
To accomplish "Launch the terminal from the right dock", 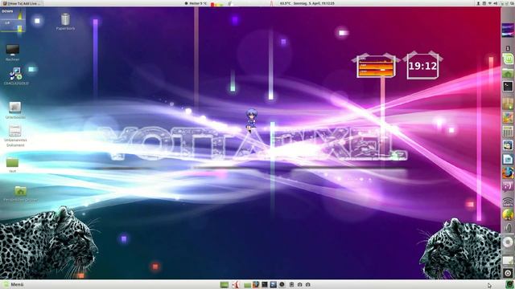I will click(508, 87).
